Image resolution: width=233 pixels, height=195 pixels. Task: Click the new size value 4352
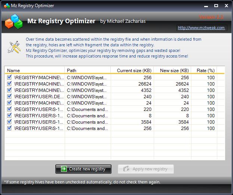184,90
